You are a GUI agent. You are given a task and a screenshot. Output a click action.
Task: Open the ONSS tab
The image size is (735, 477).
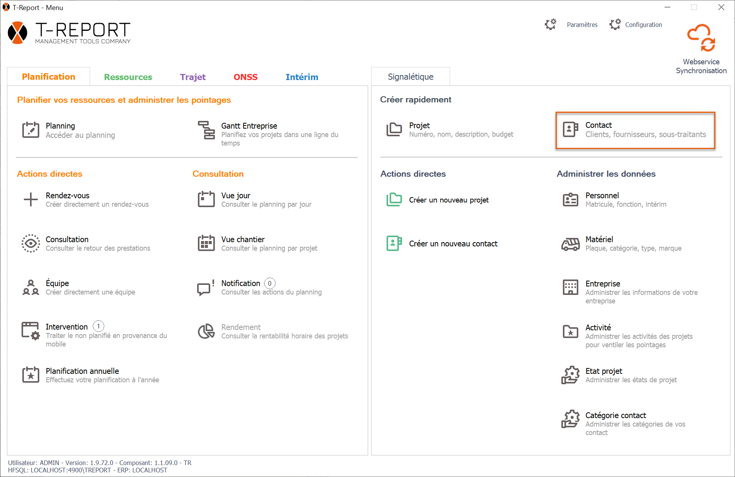[x=245, y=77]
